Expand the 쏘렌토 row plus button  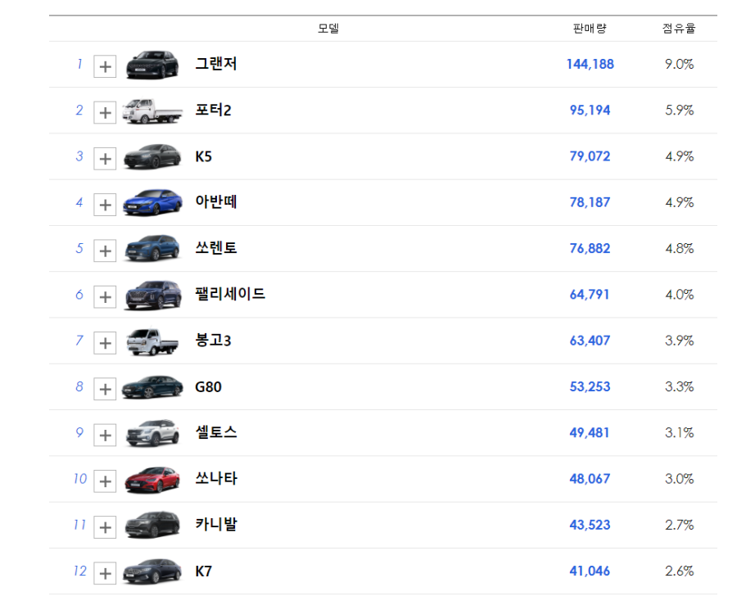(x=105, y=251)
